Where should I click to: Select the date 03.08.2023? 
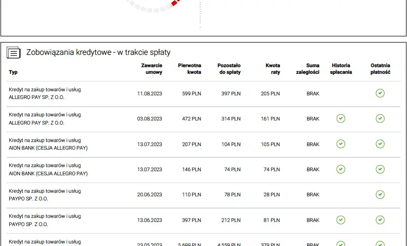pos(150,119)
